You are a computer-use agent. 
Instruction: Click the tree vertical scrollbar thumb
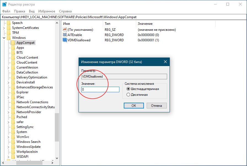[57, 127]
